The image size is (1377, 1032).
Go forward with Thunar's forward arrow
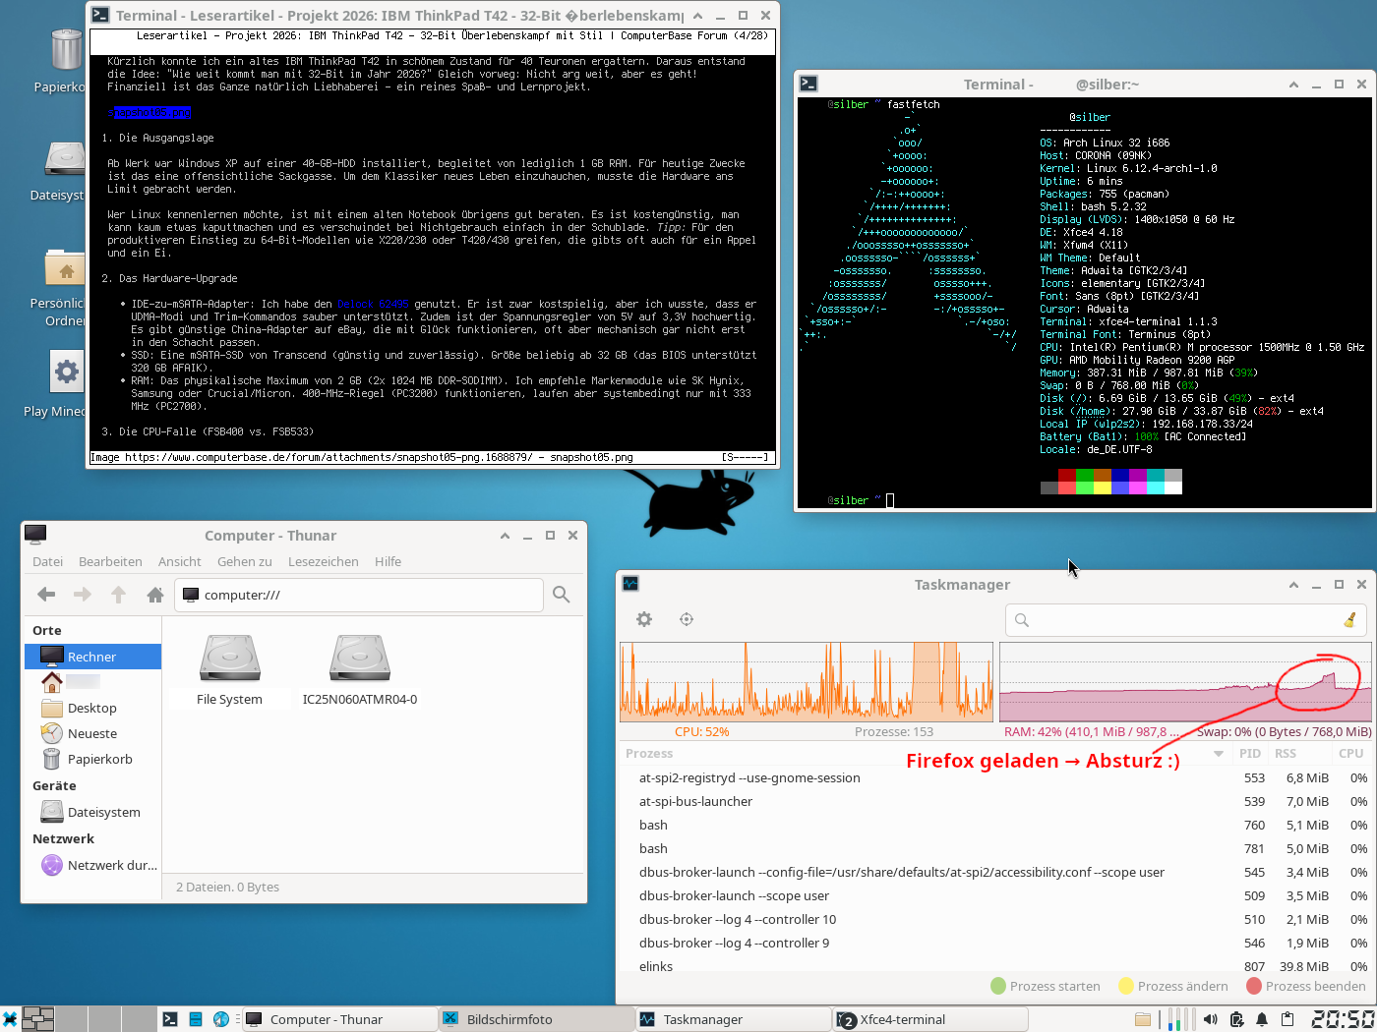tap(83, 594)
